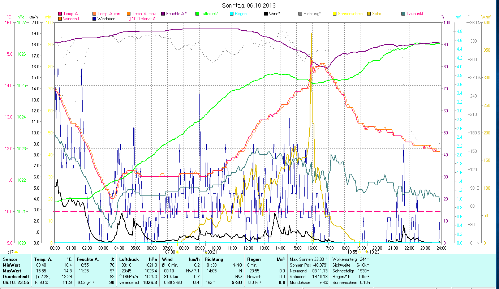Click the 'MaxWert' row label

tap(11, 271)
